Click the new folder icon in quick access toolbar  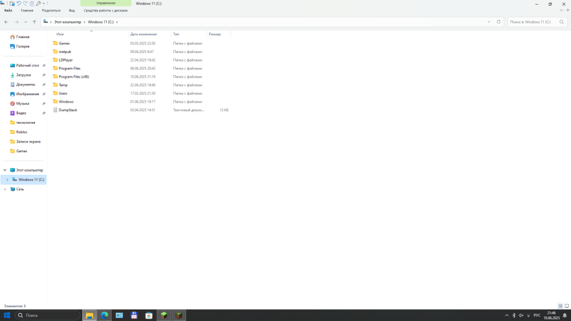12,3
